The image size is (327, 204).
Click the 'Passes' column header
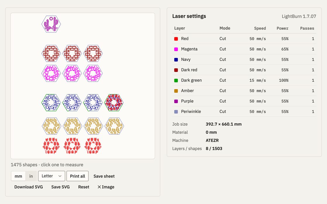(307, 28)
